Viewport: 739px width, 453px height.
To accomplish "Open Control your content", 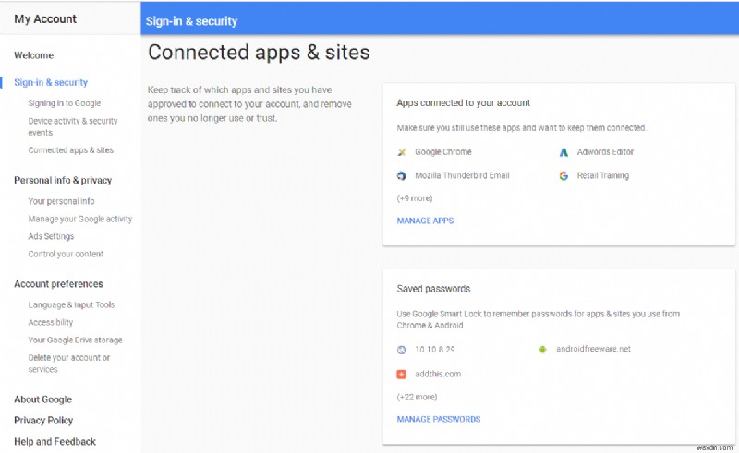I will [66, 254].
